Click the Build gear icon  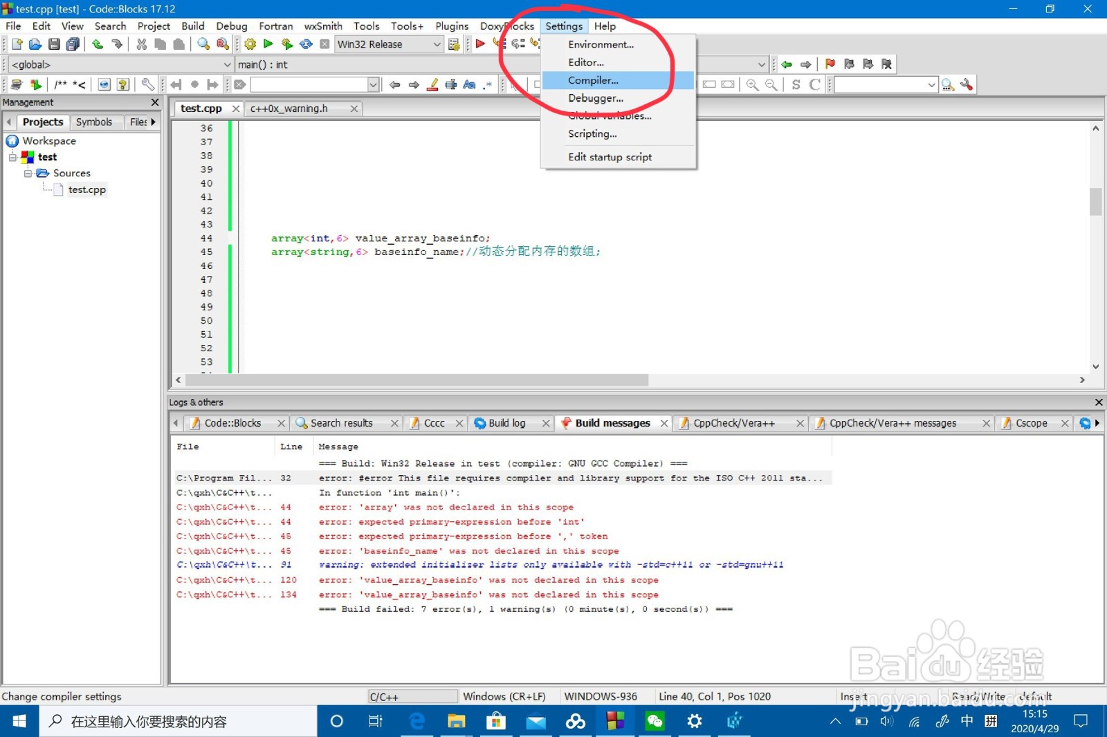(250, 44)
